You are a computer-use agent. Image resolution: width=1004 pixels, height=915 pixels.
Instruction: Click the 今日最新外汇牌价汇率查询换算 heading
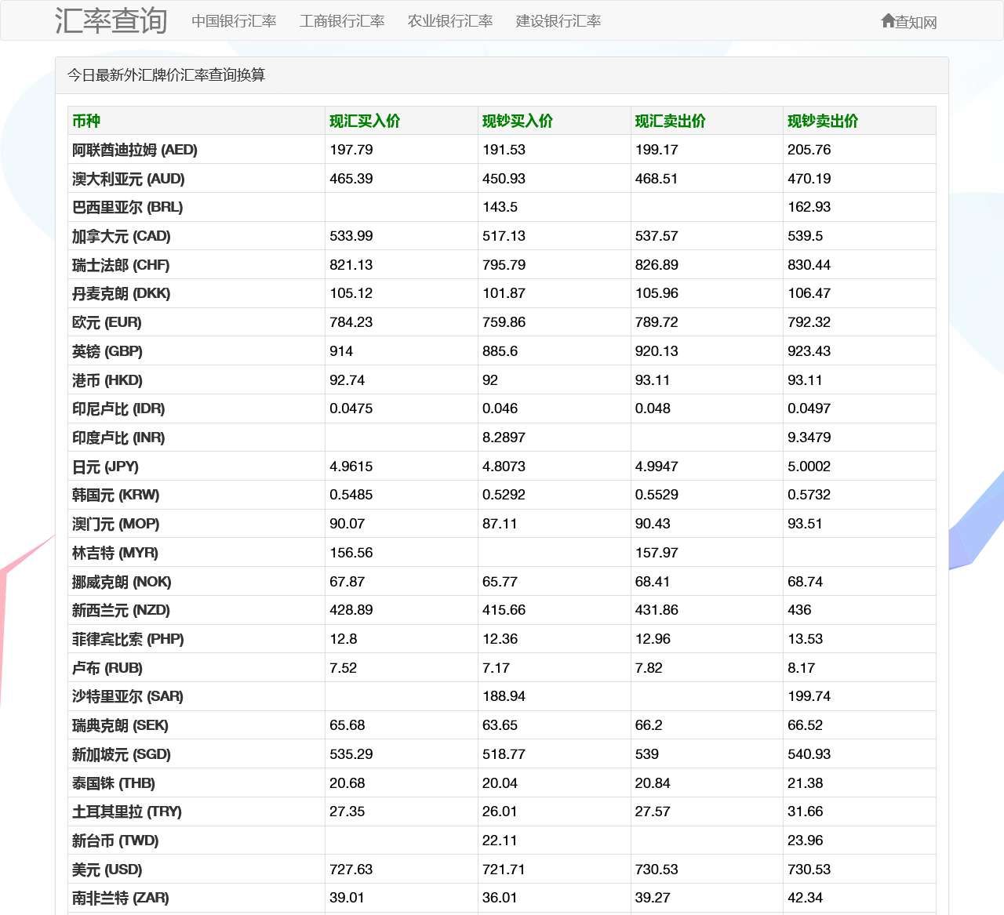166,76
